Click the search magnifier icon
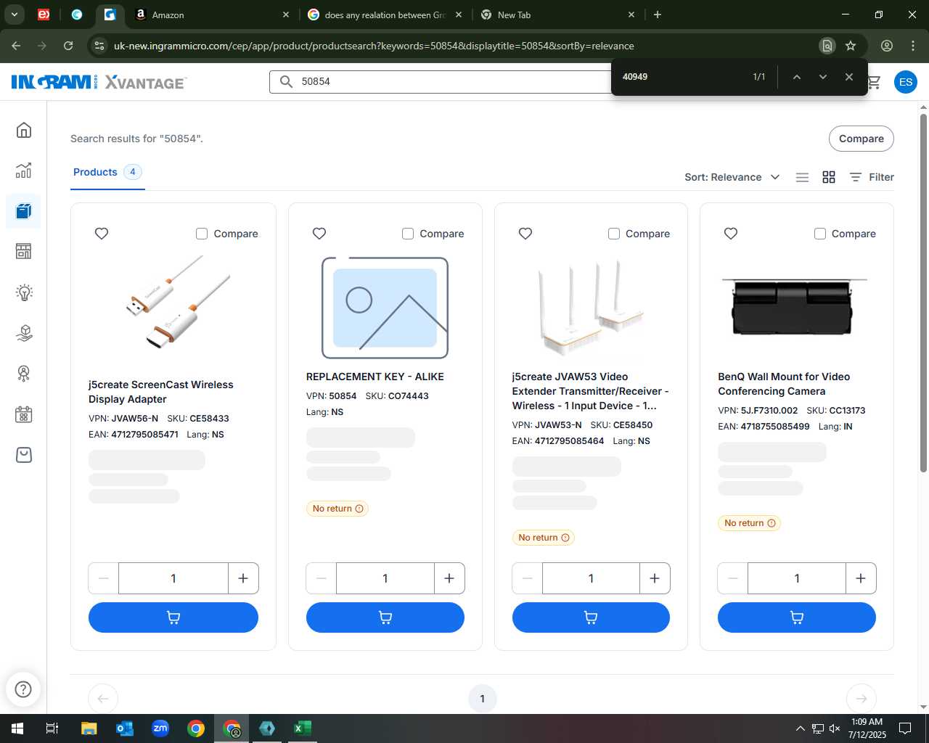The image size is (929, 743). coord(286,81)
